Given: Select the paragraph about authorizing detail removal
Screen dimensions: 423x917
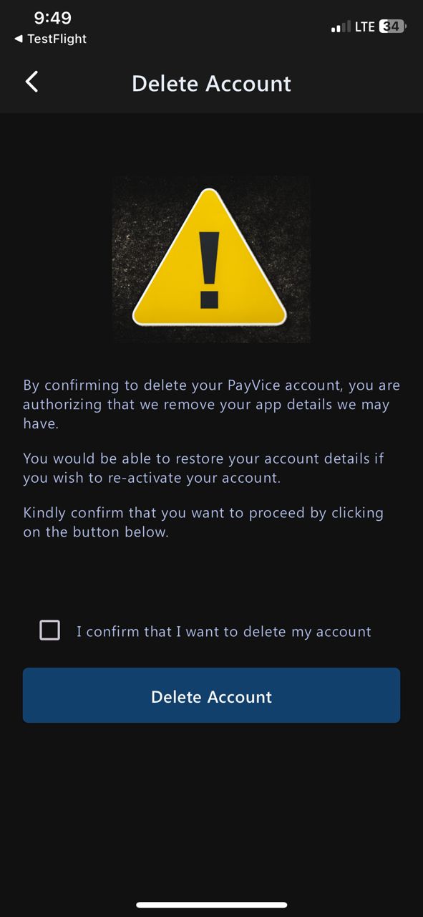Looking at the screenshot, I should 211,405.
